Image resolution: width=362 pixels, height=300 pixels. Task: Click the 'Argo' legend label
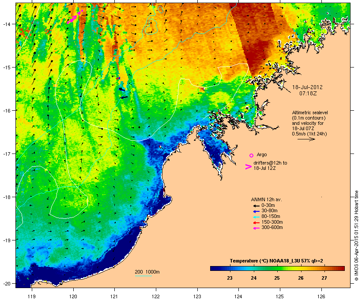[262, 154]
